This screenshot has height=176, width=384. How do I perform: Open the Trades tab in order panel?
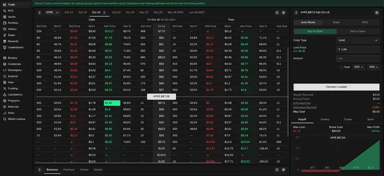pos(348,119)
